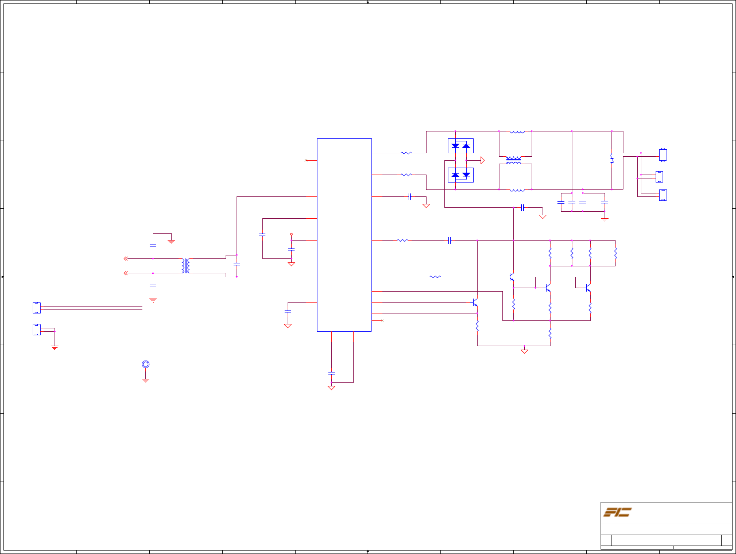Select the topmost connector on the right edge
736x554 pixels.
click(663, 155)
